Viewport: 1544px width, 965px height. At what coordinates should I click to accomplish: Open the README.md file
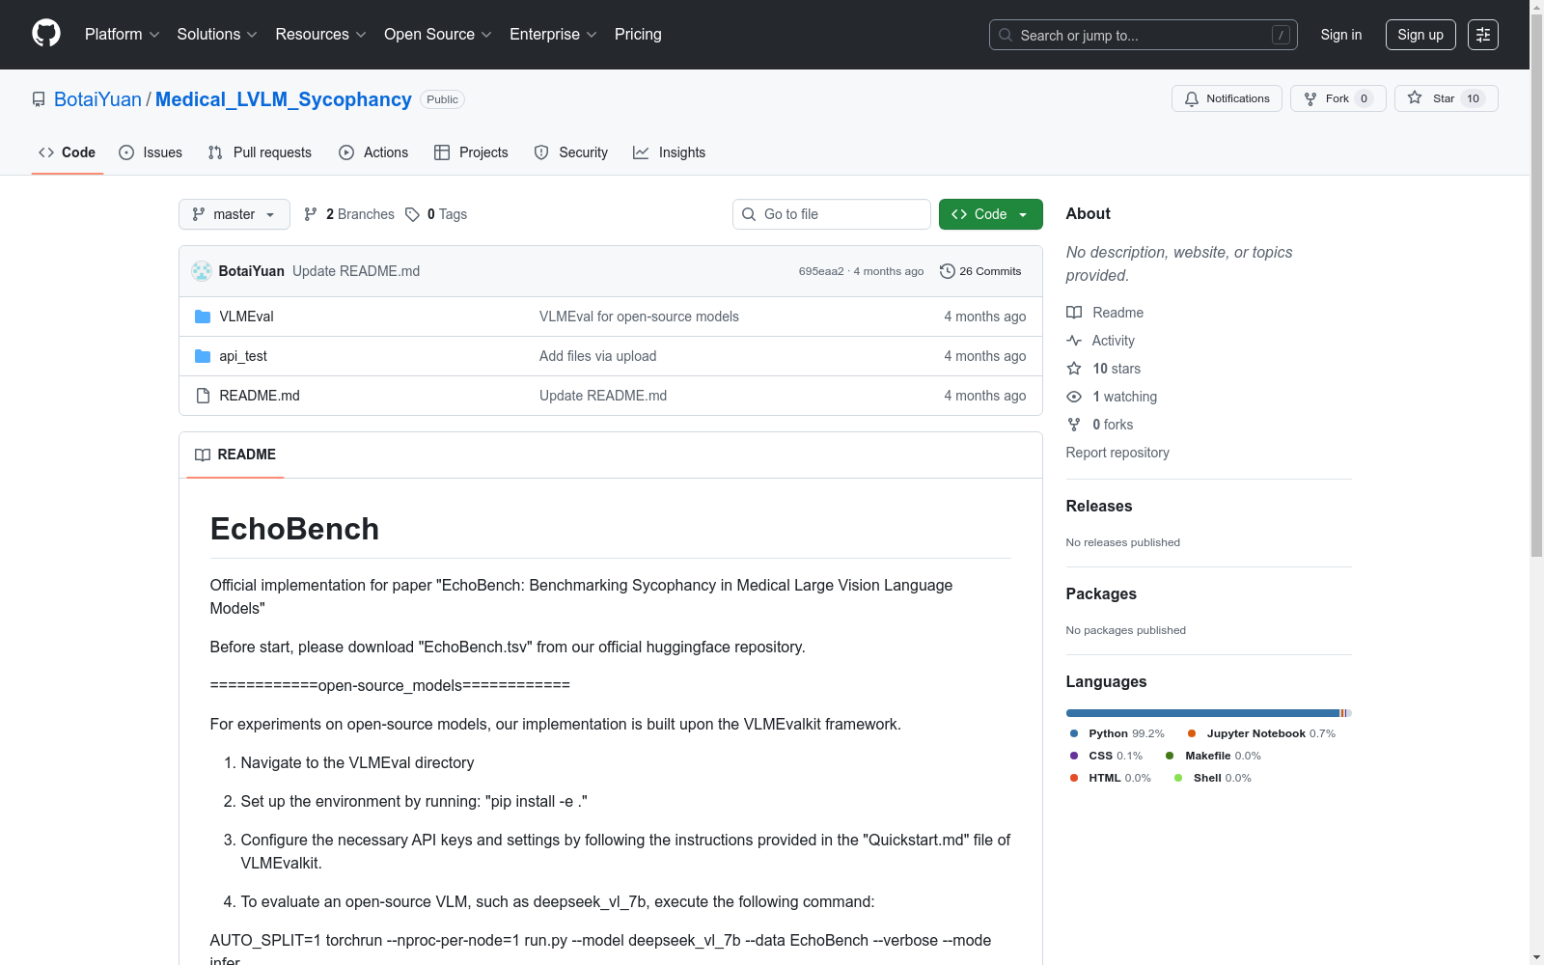(260, 396)
